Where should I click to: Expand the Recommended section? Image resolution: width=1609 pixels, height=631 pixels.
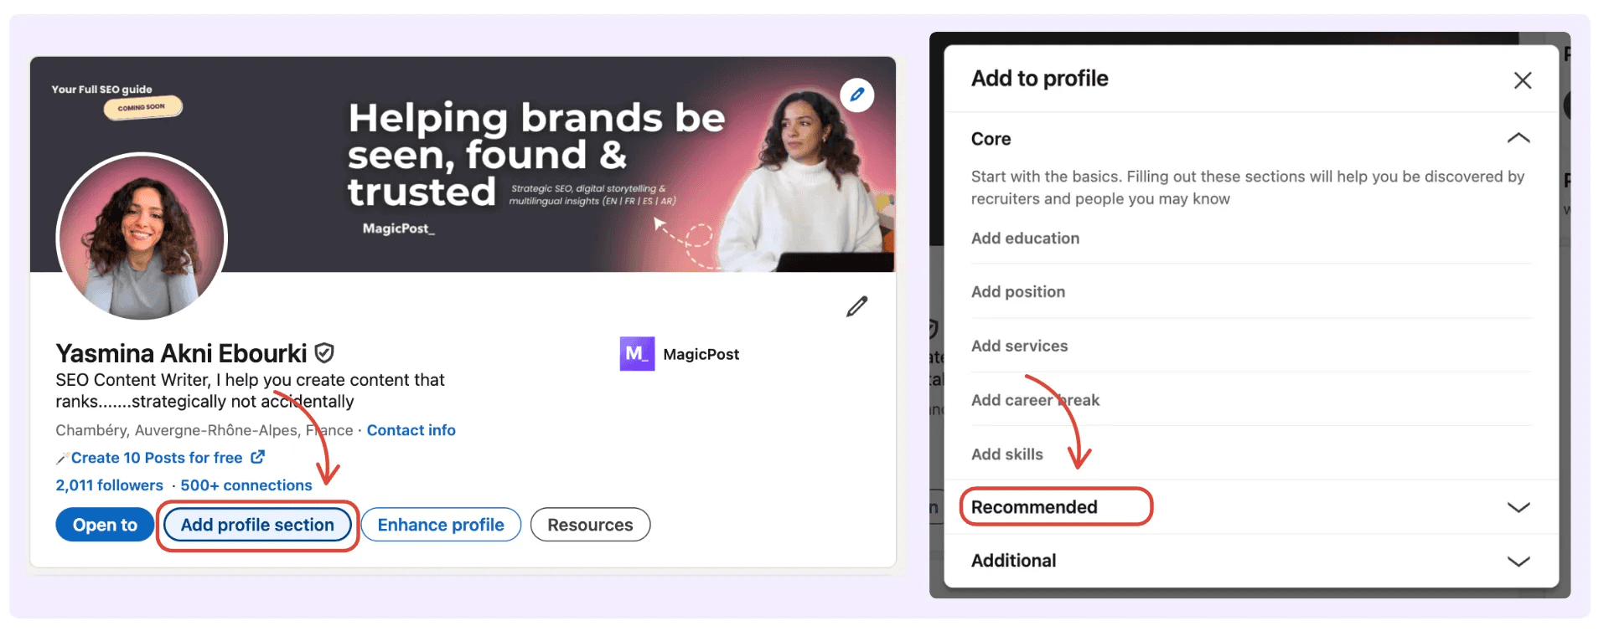[x=1250, y=507]
